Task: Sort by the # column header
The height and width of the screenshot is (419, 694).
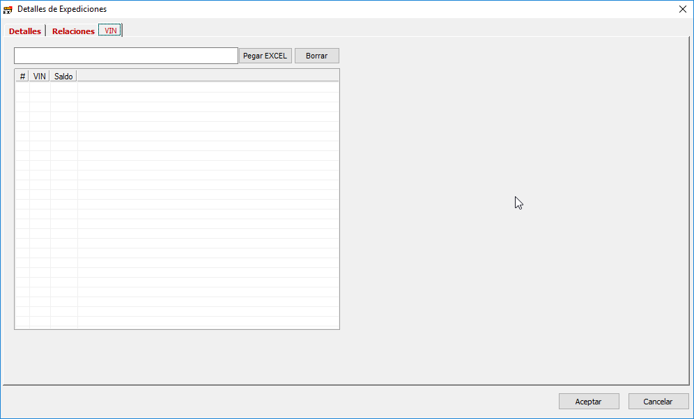Action: [22, 76]
